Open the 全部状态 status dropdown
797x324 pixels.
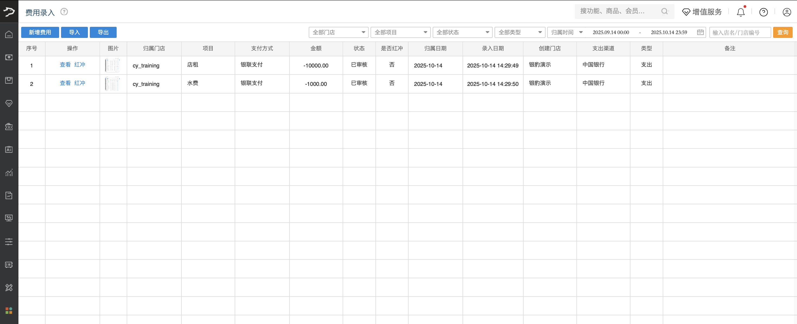coord(462,32)
